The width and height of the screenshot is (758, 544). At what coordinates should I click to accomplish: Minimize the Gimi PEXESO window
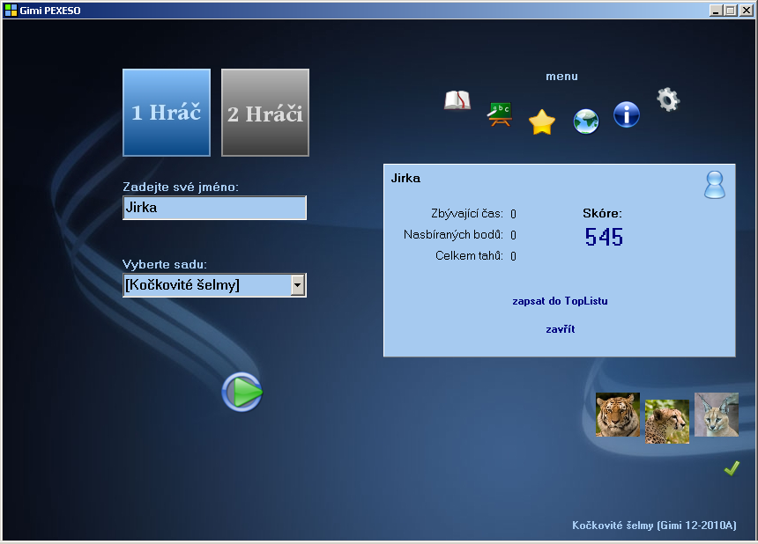pyautogui.click(x=716, y=11)
